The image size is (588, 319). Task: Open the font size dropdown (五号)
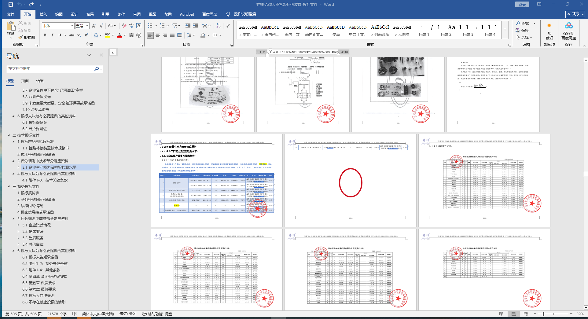pos(87,26)
